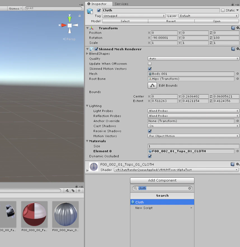Collapse the Transform component foldout
Screen dimensions: 240x247
tap(87, 28)
